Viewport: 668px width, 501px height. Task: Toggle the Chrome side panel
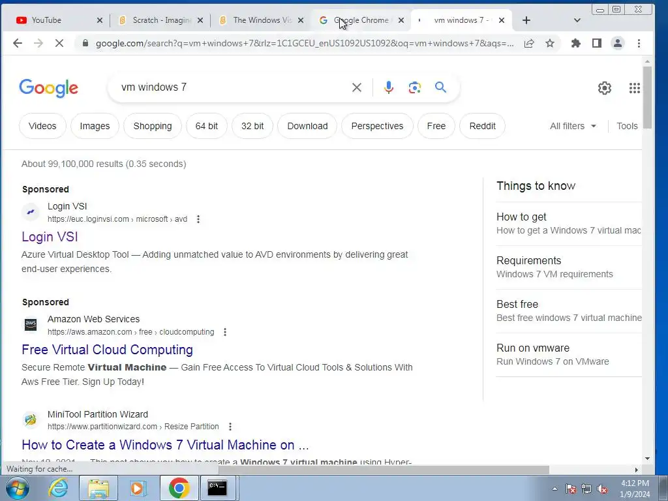597,43
